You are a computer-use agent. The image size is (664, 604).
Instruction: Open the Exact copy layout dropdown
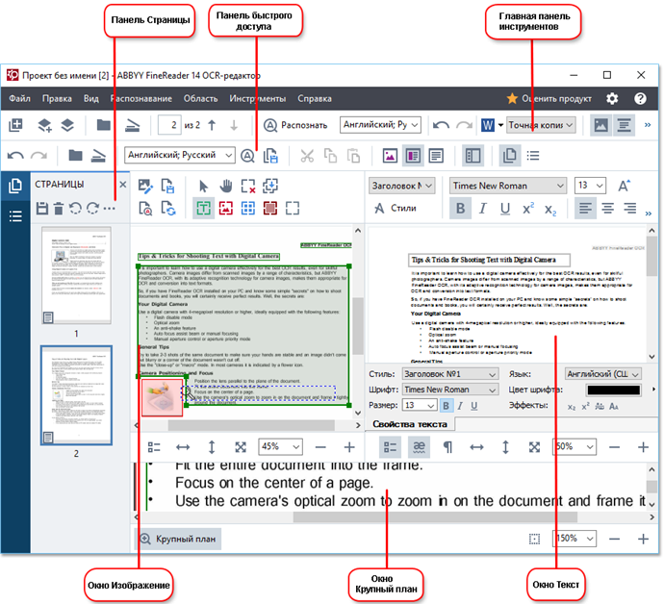point(541,125)
